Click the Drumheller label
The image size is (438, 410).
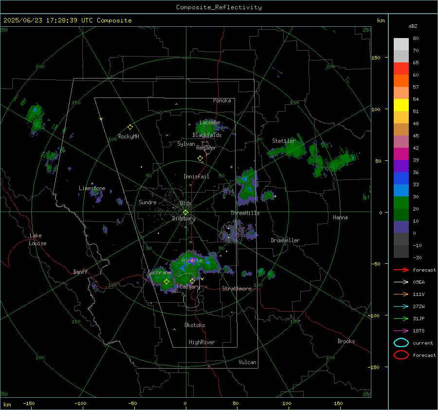coord(285,240)
